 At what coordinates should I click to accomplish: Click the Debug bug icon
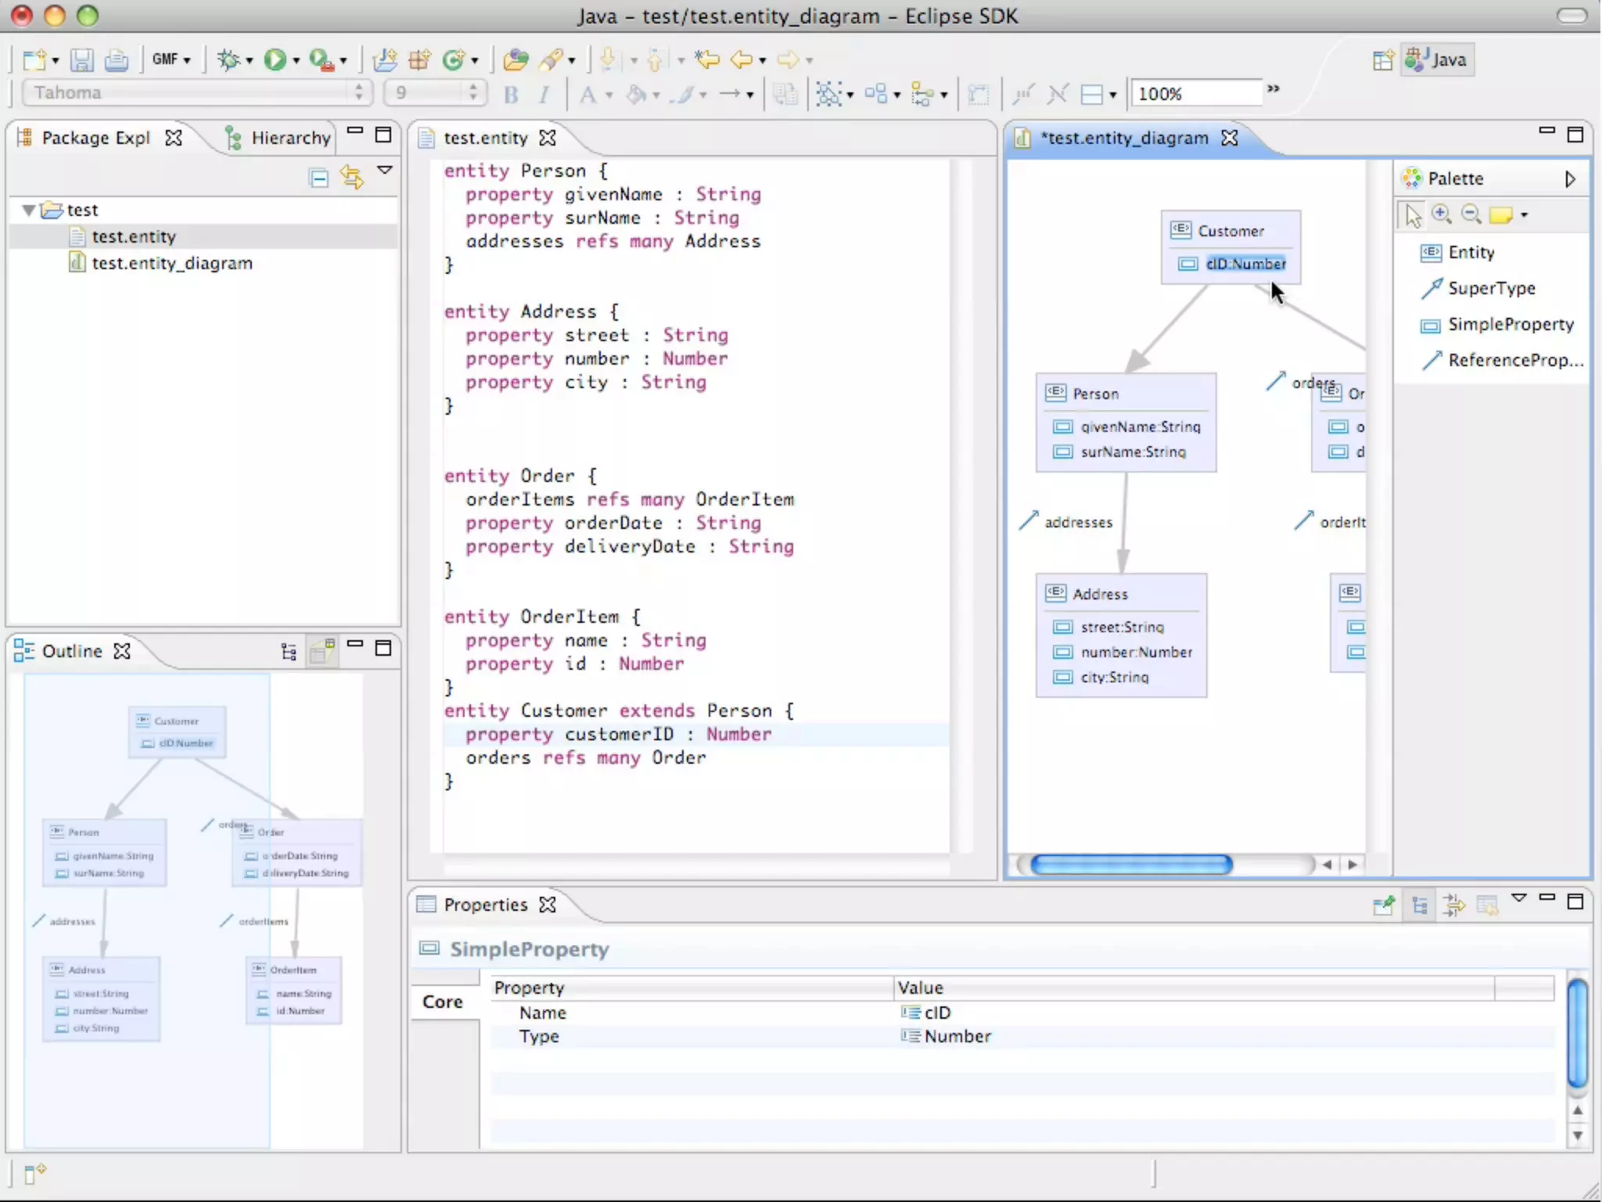(x=228, y=59)
